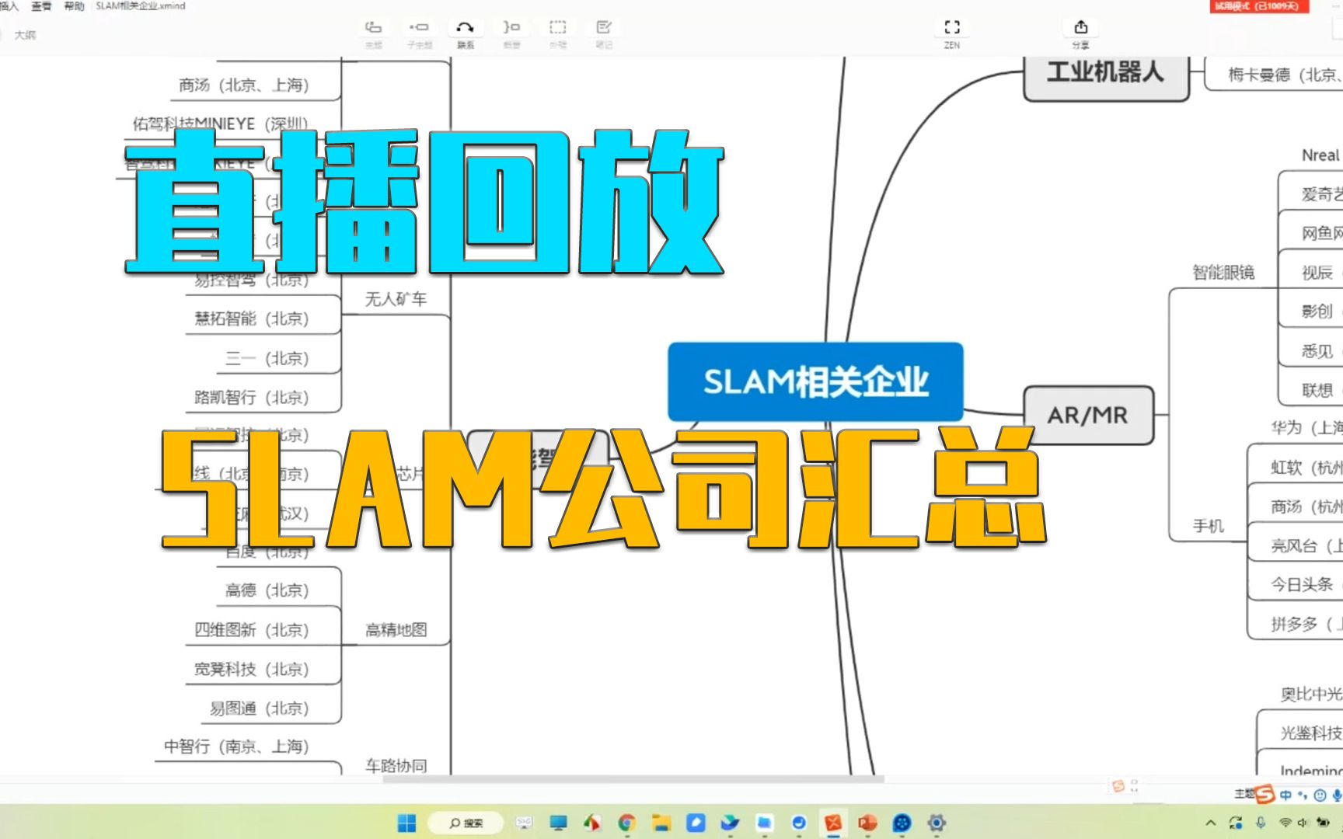
Task: Select the 无人矿车 subtopic
Action: pyautogui.click(x=396, y=299)
